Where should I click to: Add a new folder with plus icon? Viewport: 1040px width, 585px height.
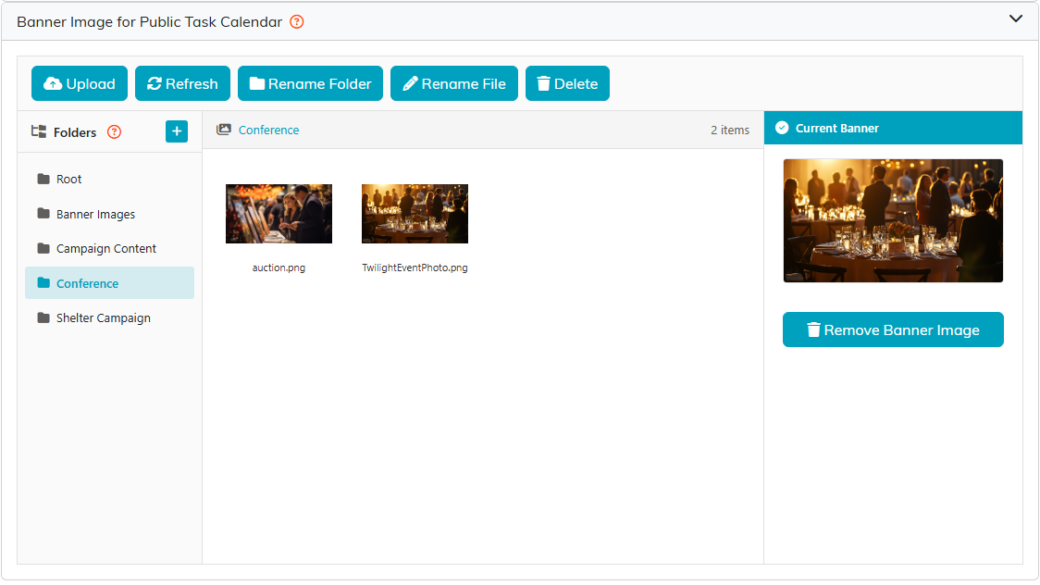177,131
